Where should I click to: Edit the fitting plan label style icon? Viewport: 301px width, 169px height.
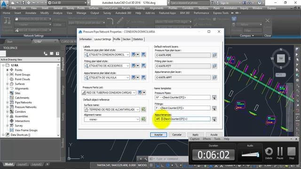134,66
